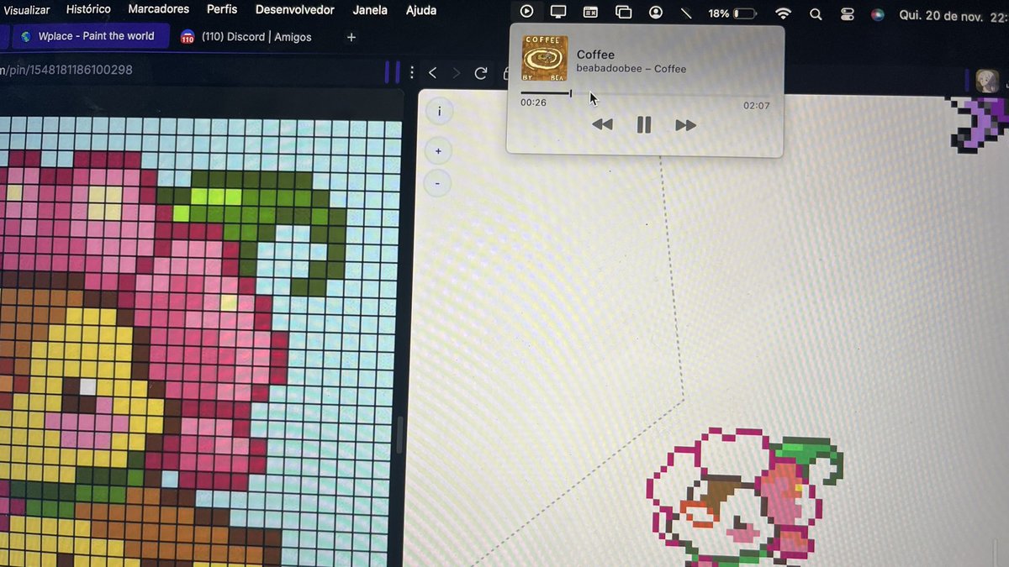Image resolution: width=1009 pixels, height=567 pixels.
Task: Open the display mirroring menu bar icon
Action: (558, 12)
